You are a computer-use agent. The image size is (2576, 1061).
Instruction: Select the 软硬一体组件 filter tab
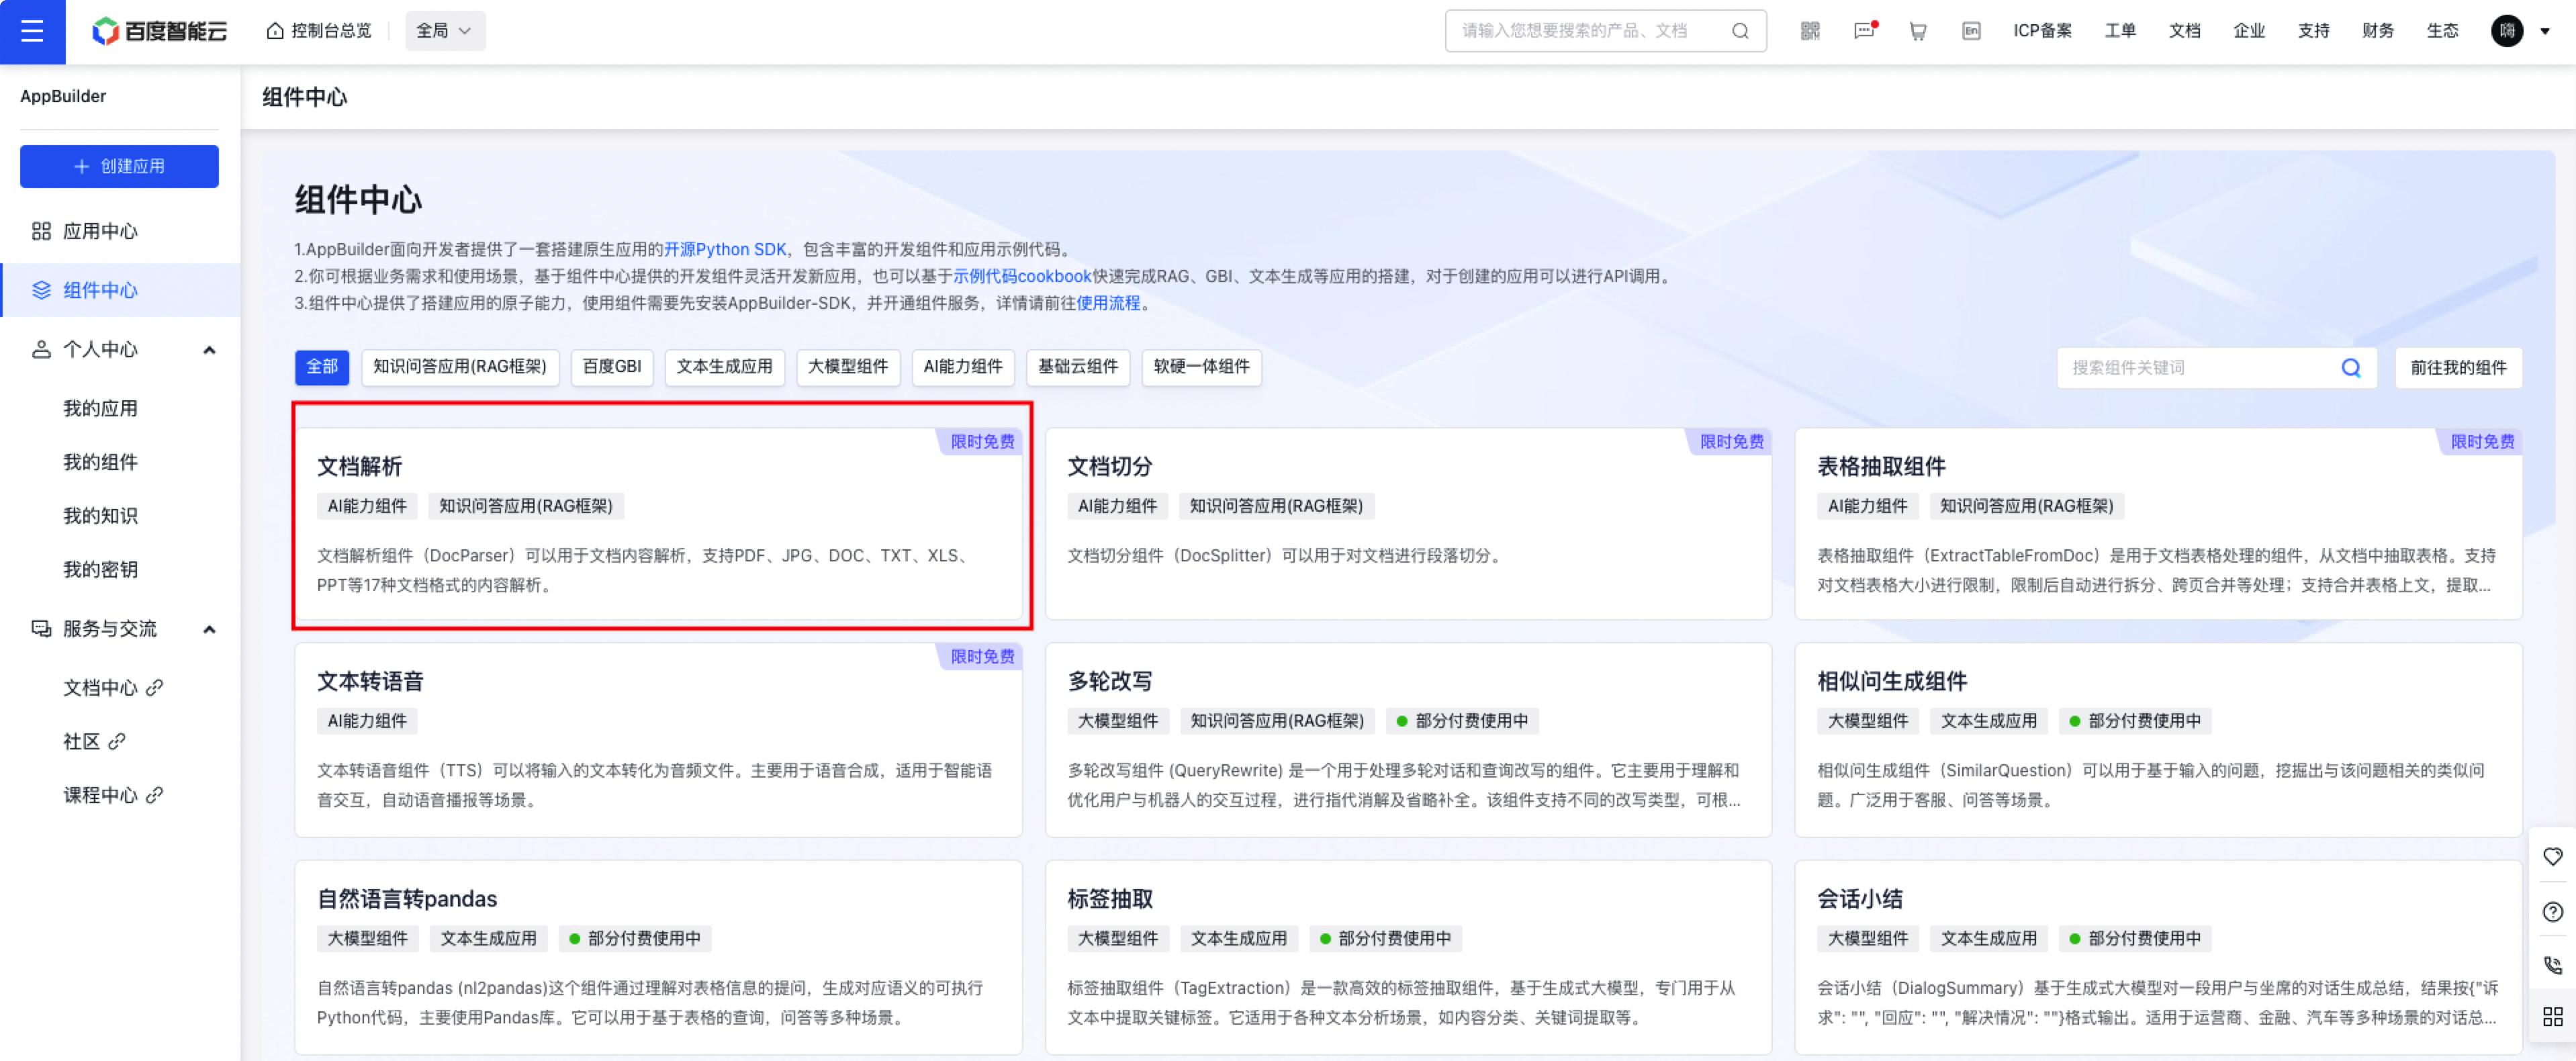1201,367
